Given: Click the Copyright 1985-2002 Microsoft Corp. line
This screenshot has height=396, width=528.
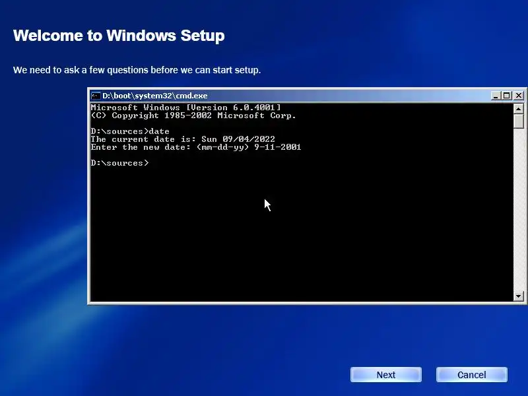Looking at the screenshot, I should 193,115.
